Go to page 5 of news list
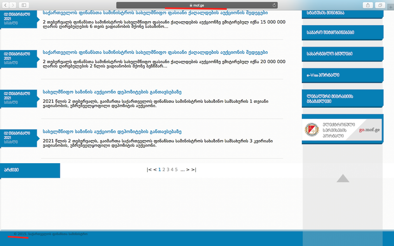The image size is (394, 246). tap(176, 169)
